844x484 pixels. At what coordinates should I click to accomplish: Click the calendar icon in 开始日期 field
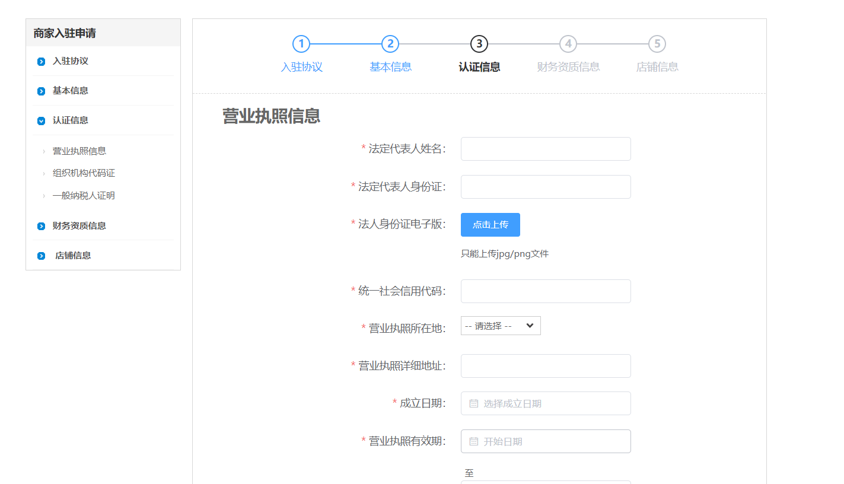(474, 441)
